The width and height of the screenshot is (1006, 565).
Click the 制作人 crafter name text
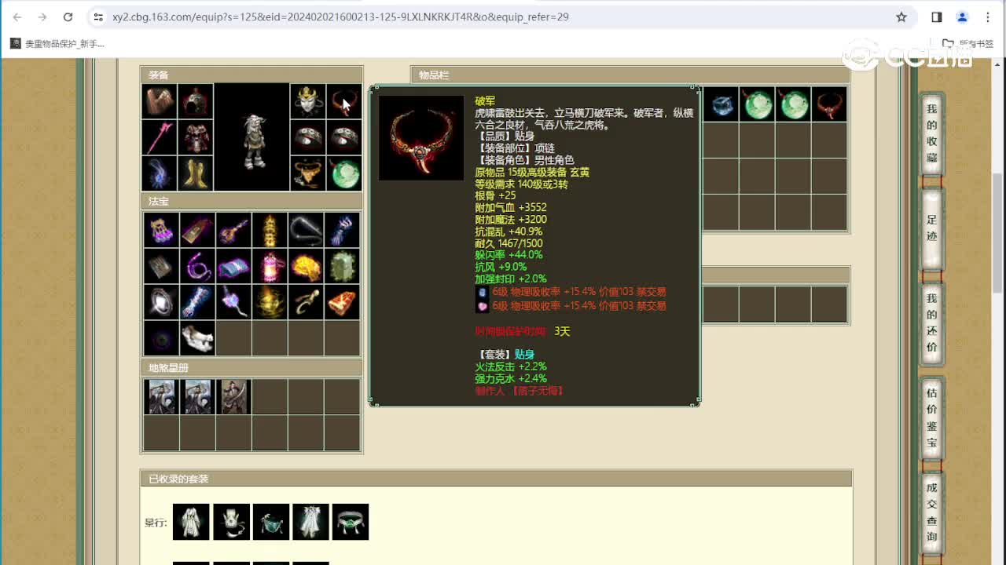pyautogui.click(x=520, y=390)
